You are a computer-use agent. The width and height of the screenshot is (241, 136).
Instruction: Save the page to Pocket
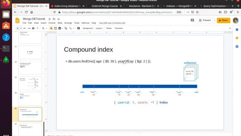click(x=192, y=12)
